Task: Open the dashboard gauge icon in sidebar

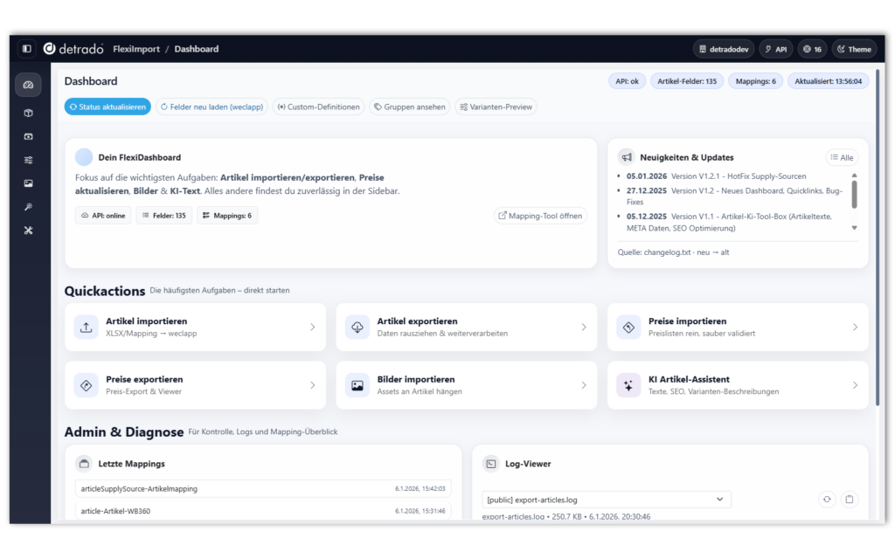Action: (28, 85)
